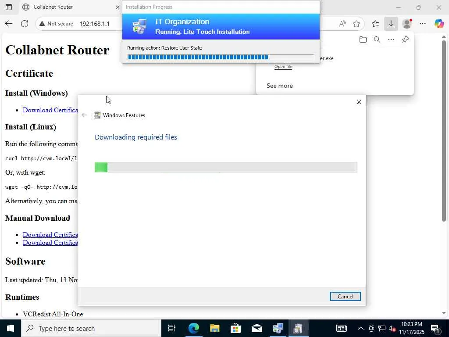Open more options in Downloads panel
The image size is (449, 337).
[391, 39]
